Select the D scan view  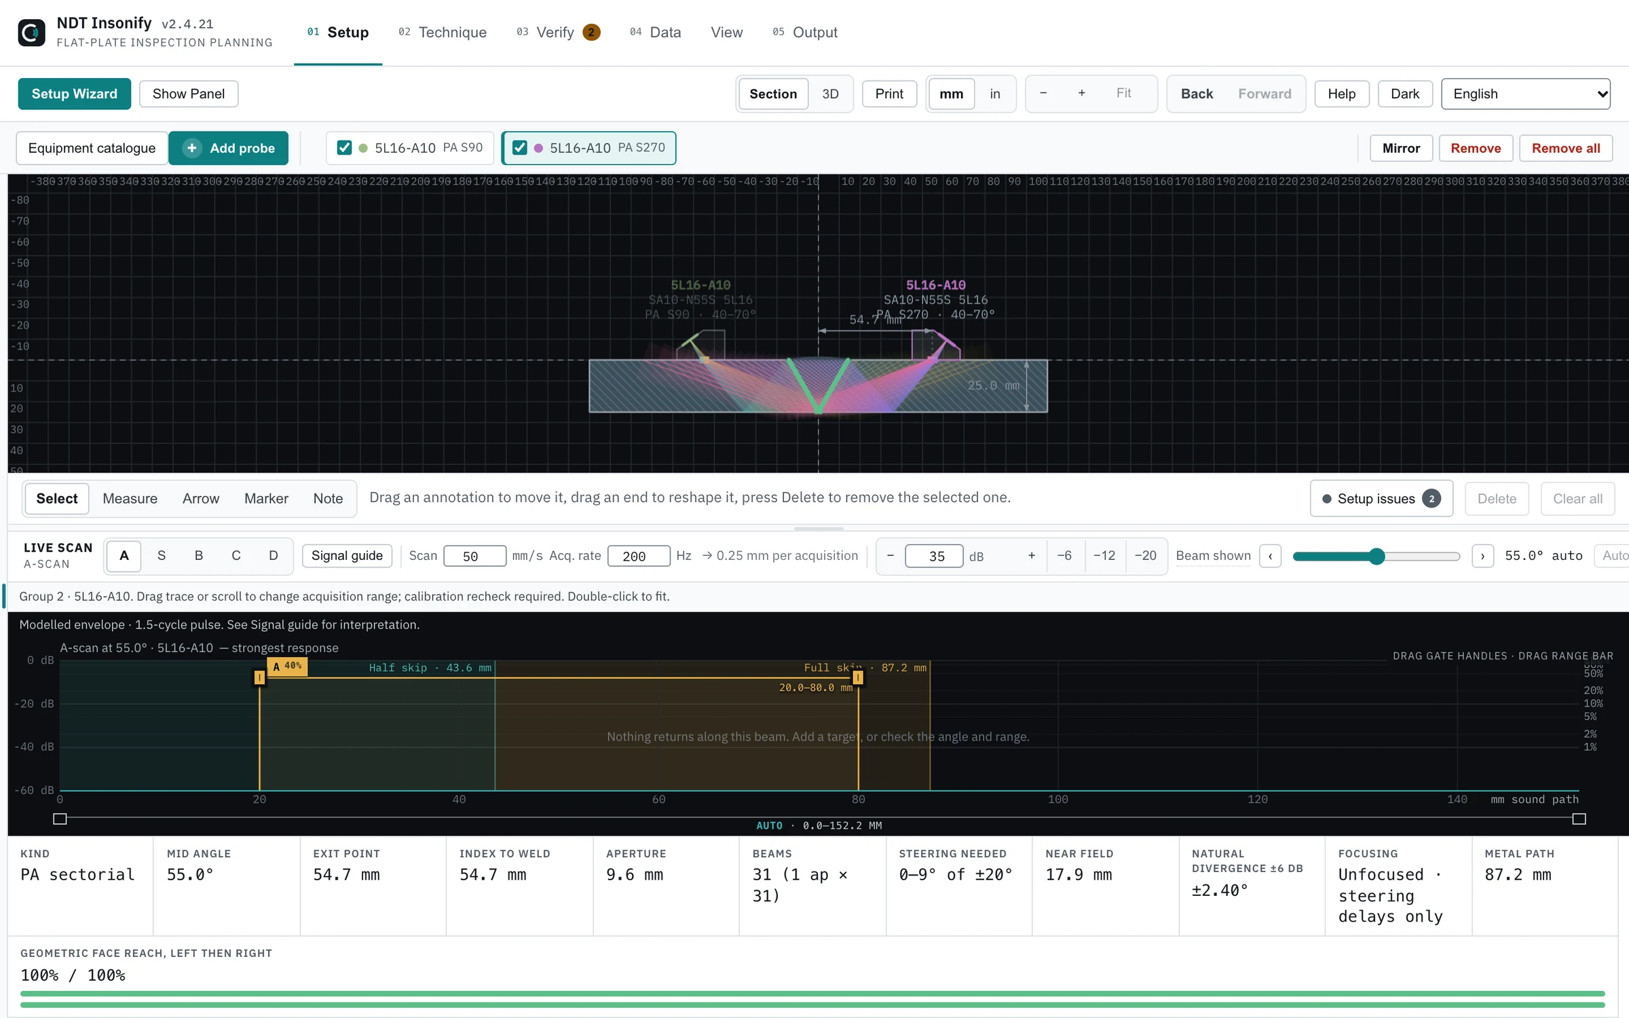tap(274, 556)
